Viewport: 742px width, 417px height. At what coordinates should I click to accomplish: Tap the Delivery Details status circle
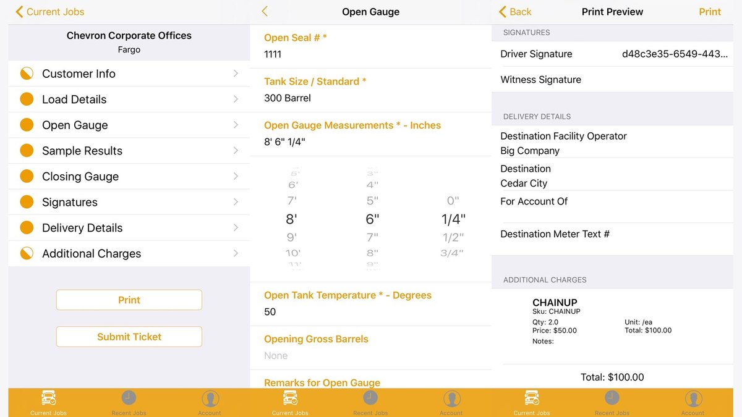coord(27,228)
